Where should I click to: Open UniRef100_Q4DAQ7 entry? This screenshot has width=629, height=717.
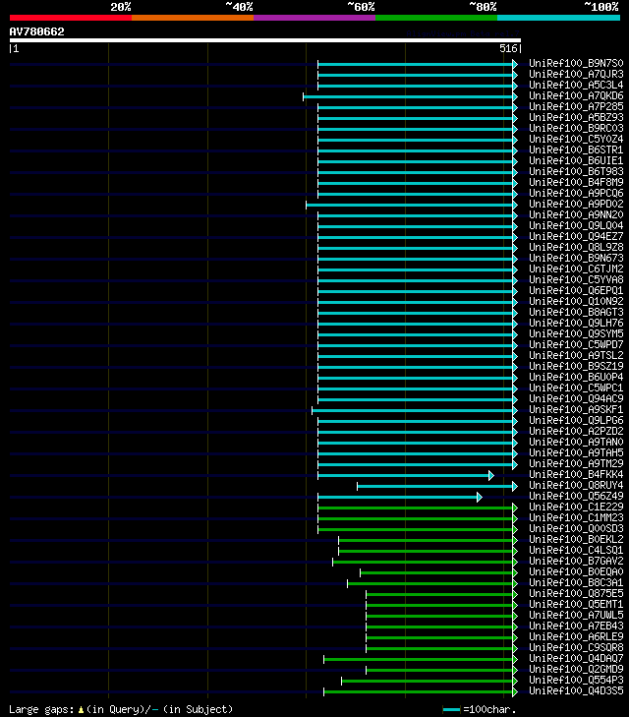[x=576, y=658]
